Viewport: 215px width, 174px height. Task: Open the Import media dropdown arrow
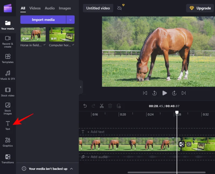tap(70, 19)
